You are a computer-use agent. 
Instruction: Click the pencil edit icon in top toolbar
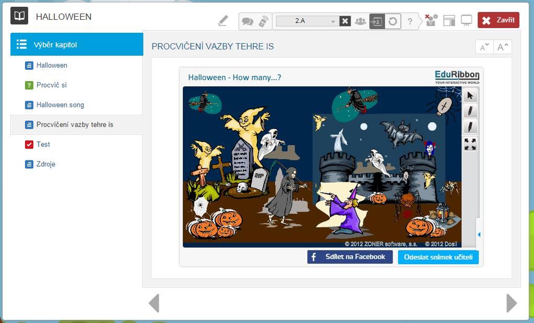click(223, 21)
